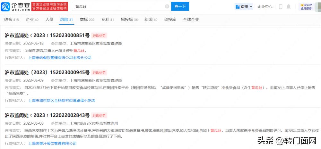321x149 pixels.
Task: Switch to the 综合 415 tab
Action: pos(12,20)
